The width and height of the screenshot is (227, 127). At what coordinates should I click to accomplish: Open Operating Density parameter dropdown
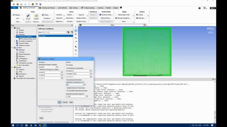click(87, 96)
